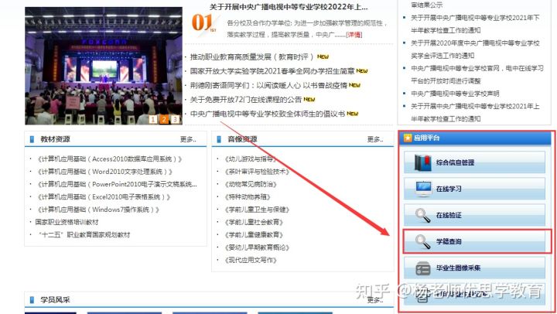This screenshot has height=314, width=557.
Task: Select slide 2 in the carousel pager
Action: pos(164,119)
